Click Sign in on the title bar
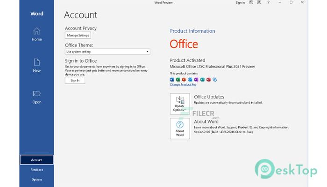The image size is (327, 187). click(x=240, y=2)
